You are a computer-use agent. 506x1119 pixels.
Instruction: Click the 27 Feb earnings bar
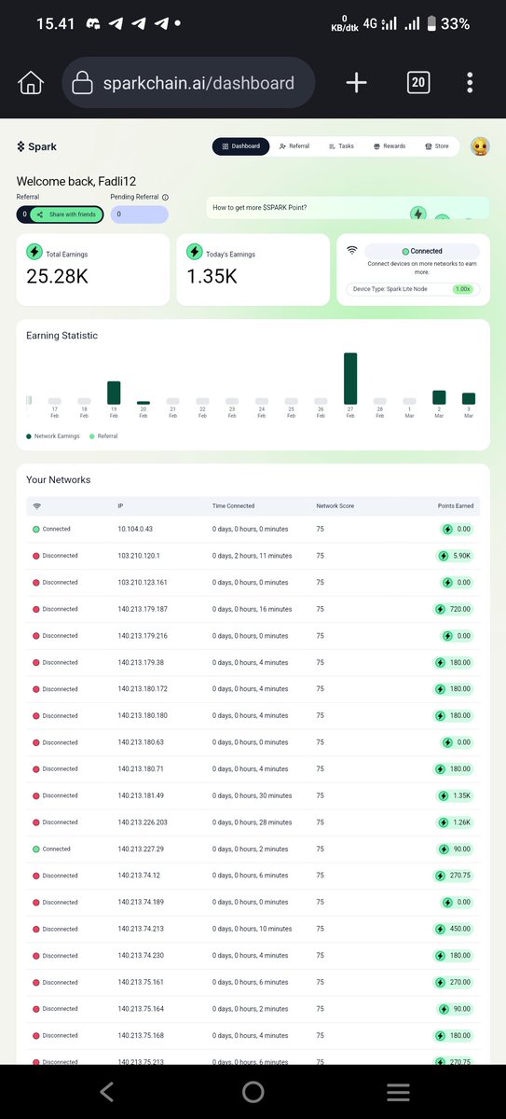(x=350, y=379)
